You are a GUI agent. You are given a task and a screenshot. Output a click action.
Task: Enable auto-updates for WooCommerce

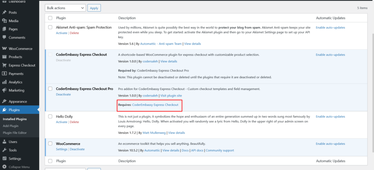click(330, 144)
